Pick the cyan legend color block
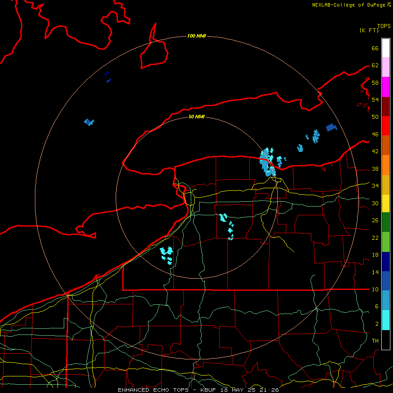Screen dimensions: 393x393 (386, 320)
